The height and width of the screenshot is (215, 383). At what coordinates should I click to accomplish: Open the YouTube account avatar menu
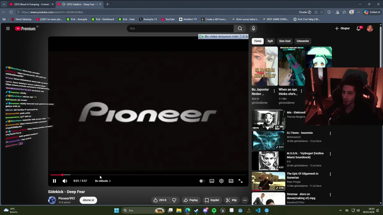point(370,28)
